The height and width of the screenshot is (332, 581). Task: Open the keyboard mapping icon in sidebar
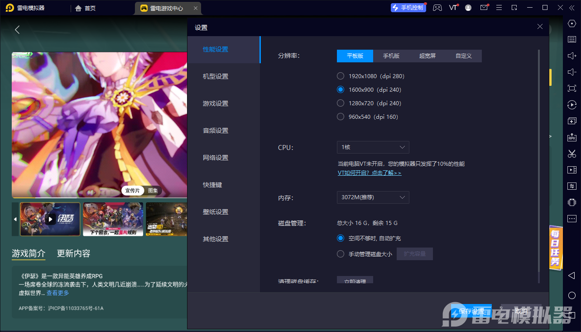572,39
